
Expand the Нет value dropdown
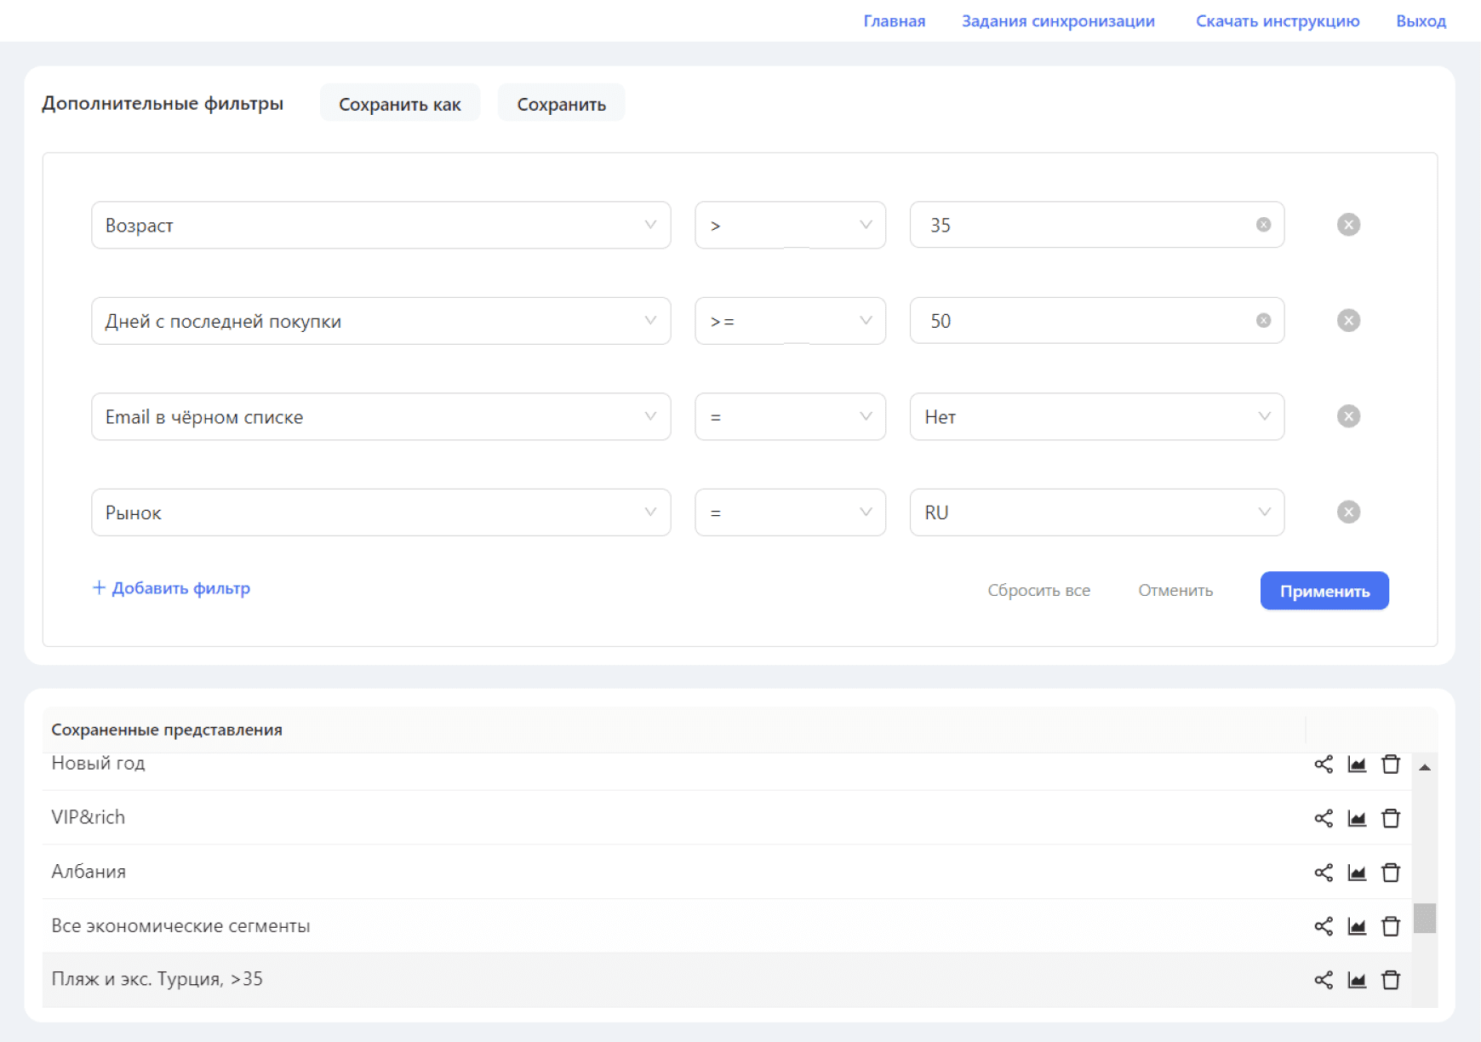coord(1096,417)
